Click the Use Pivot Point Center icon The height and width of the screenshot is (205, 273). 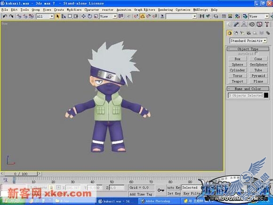point(121,16)
